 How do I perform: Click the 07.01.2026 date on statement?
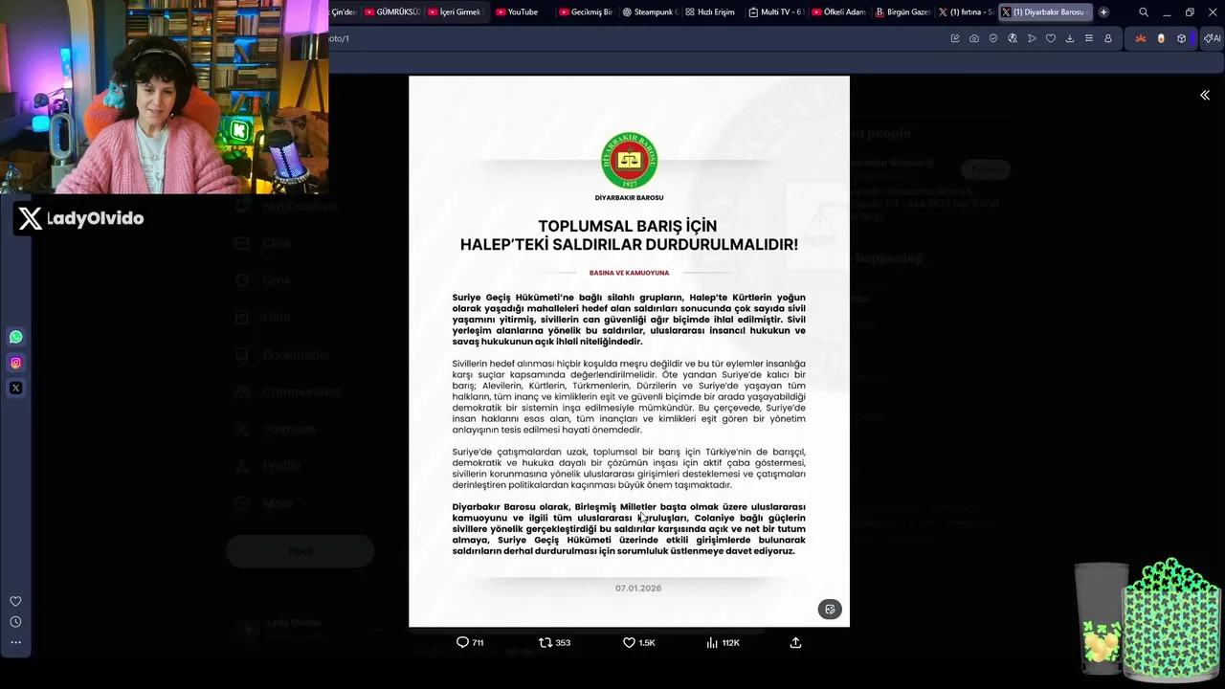(638, 589)
